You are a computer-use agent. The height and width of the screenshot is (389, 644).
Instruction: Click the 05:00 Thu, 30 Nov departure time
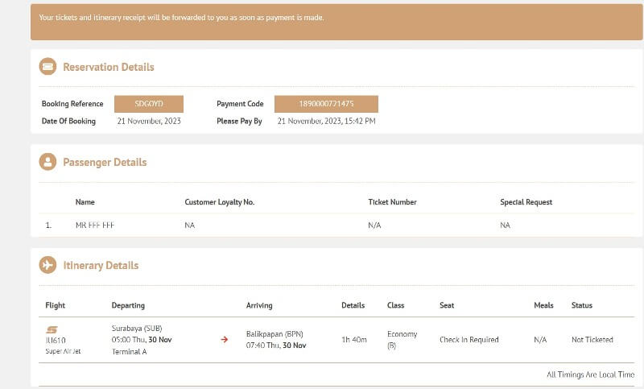tap(142, 340)
